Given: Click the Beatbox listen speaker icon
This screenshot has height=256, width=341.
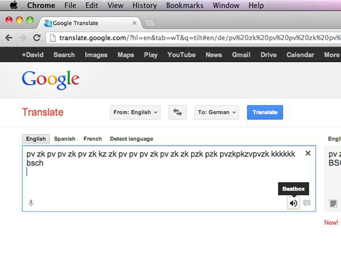Looking at the screenshot, I should [293, 203].
